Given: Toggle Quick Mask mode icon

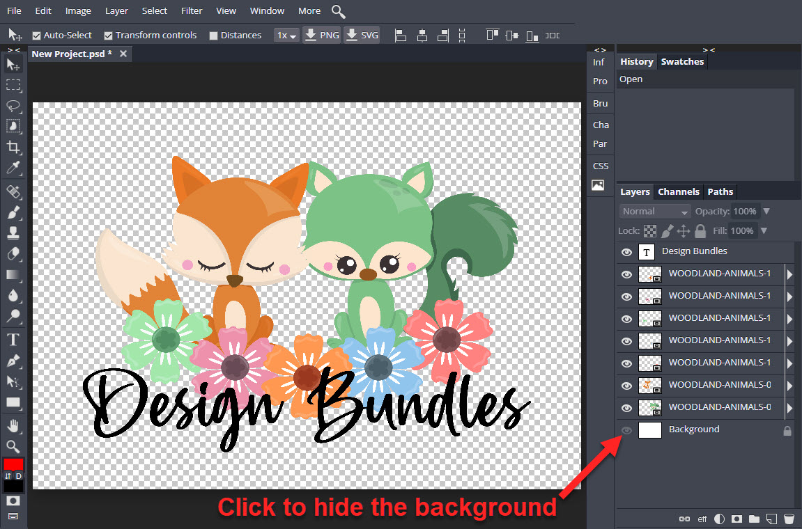Looking at the screenshot, I should point(13,501).
